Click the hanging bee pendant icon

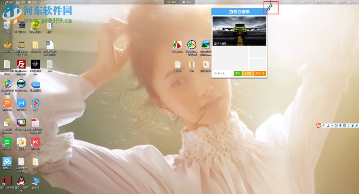(271, 7)
